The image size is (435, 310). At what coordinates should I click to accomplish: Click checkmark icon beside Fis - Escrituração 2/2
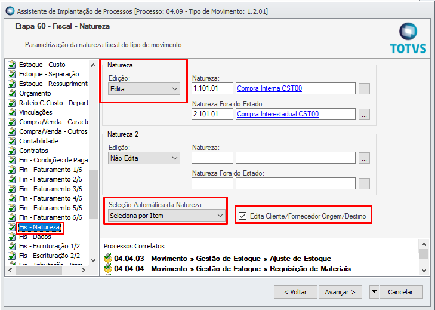coord(12,256)
